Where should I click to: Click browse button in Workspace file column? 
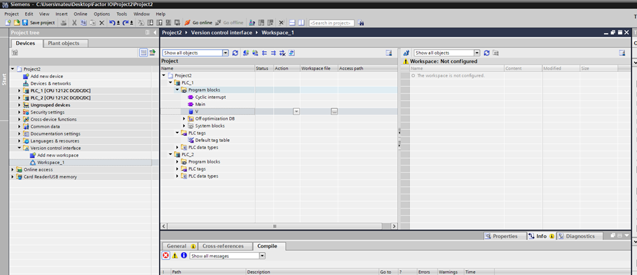(334, 111)
